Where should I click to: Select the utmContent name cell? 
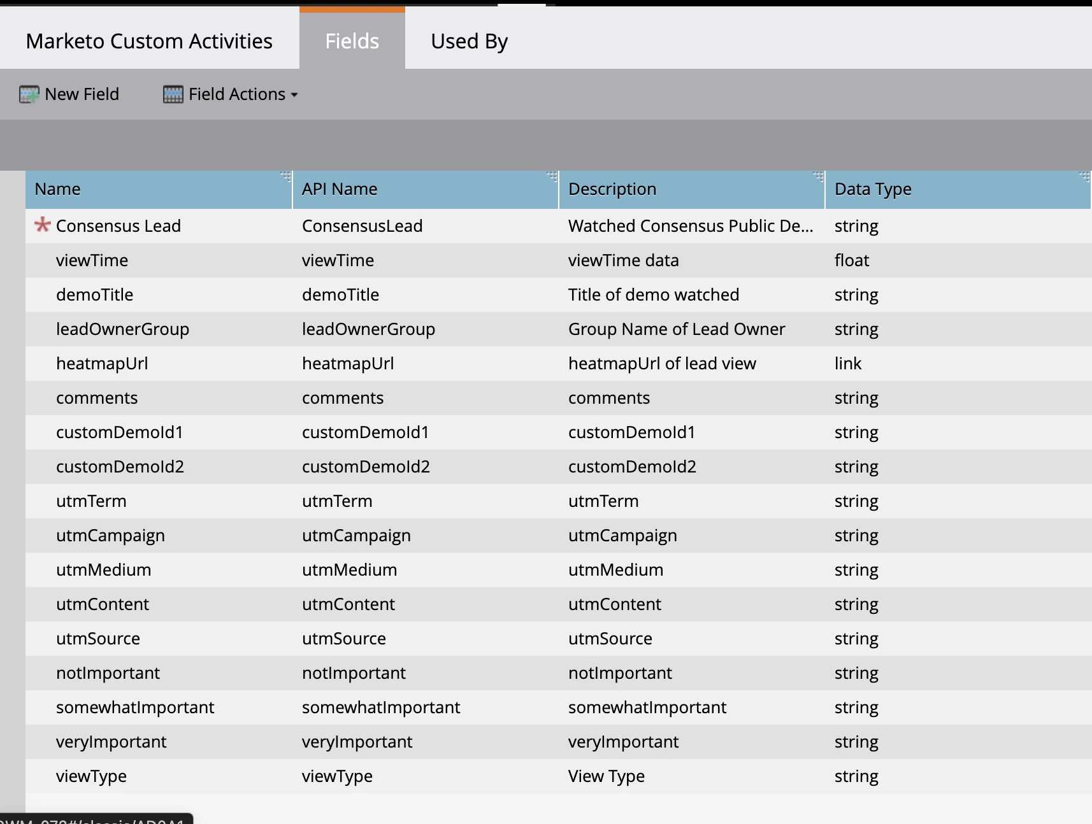coord(103,604)
